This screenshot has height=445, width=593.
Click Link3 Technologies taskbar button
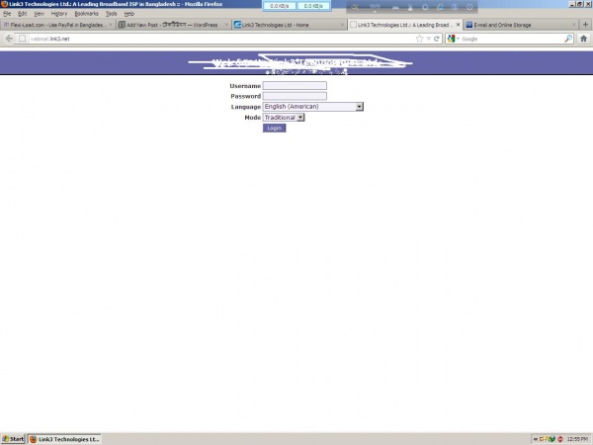64,439
